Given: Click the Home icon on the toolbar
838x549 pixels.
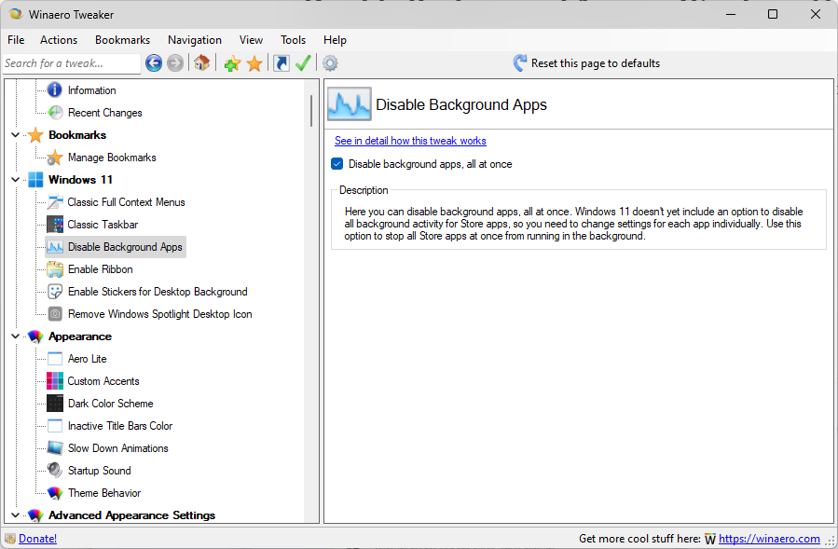Looking at the screenshot, I should [x=201, y=63].
